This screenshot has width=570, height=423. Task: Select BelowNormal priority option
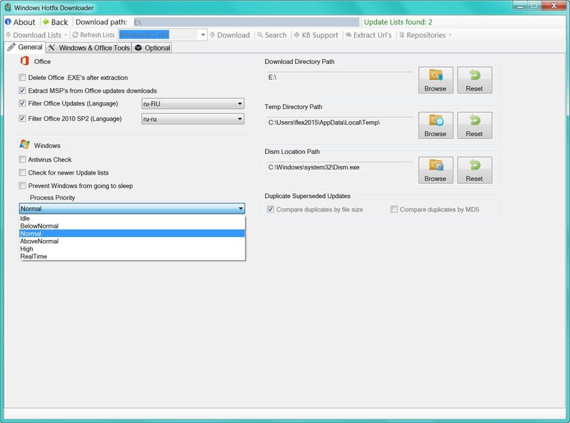point(133,226)
